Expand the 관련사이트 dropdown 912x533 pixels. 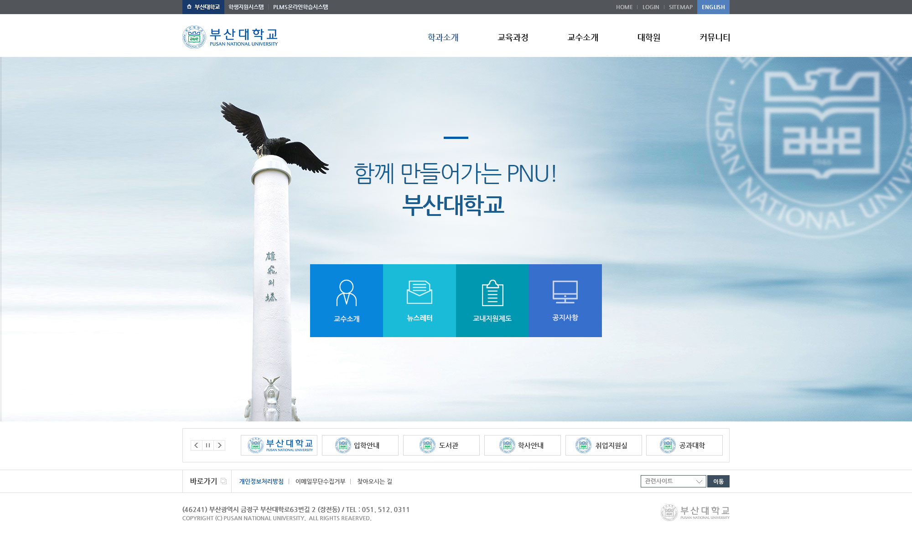pyautogui.click(x=673, y=481)
